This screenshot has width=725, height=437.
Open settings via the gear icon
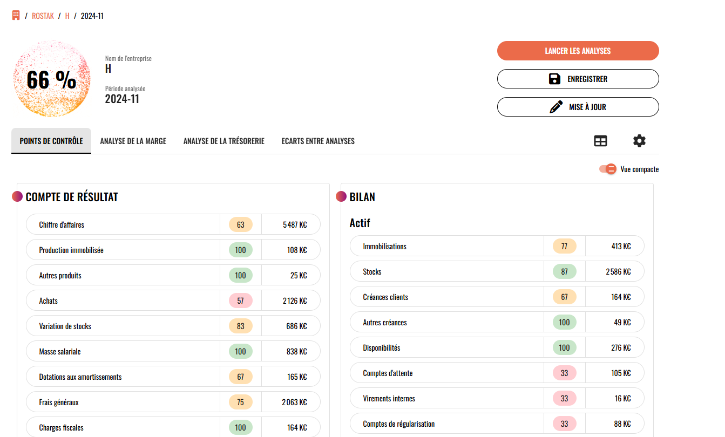pyautogui.click(x=639, y=141)
